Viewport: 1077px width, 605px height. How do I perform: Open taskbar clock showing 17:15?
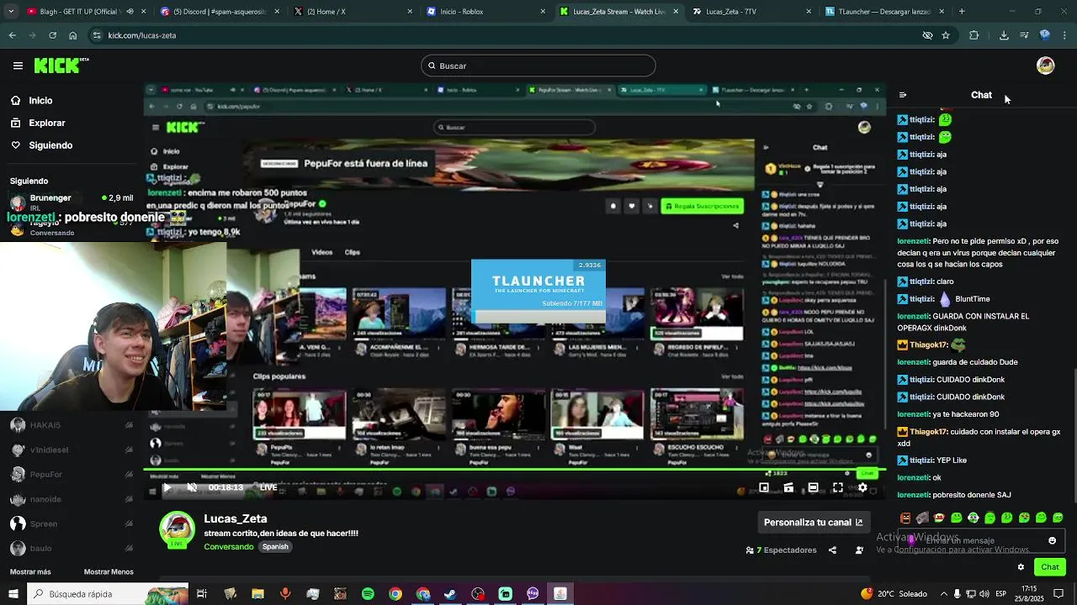pyautogui.click(x=1028, y=594)
